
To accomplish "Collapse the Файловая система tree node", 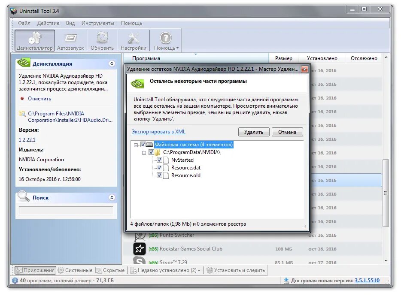I will point(136,145).
